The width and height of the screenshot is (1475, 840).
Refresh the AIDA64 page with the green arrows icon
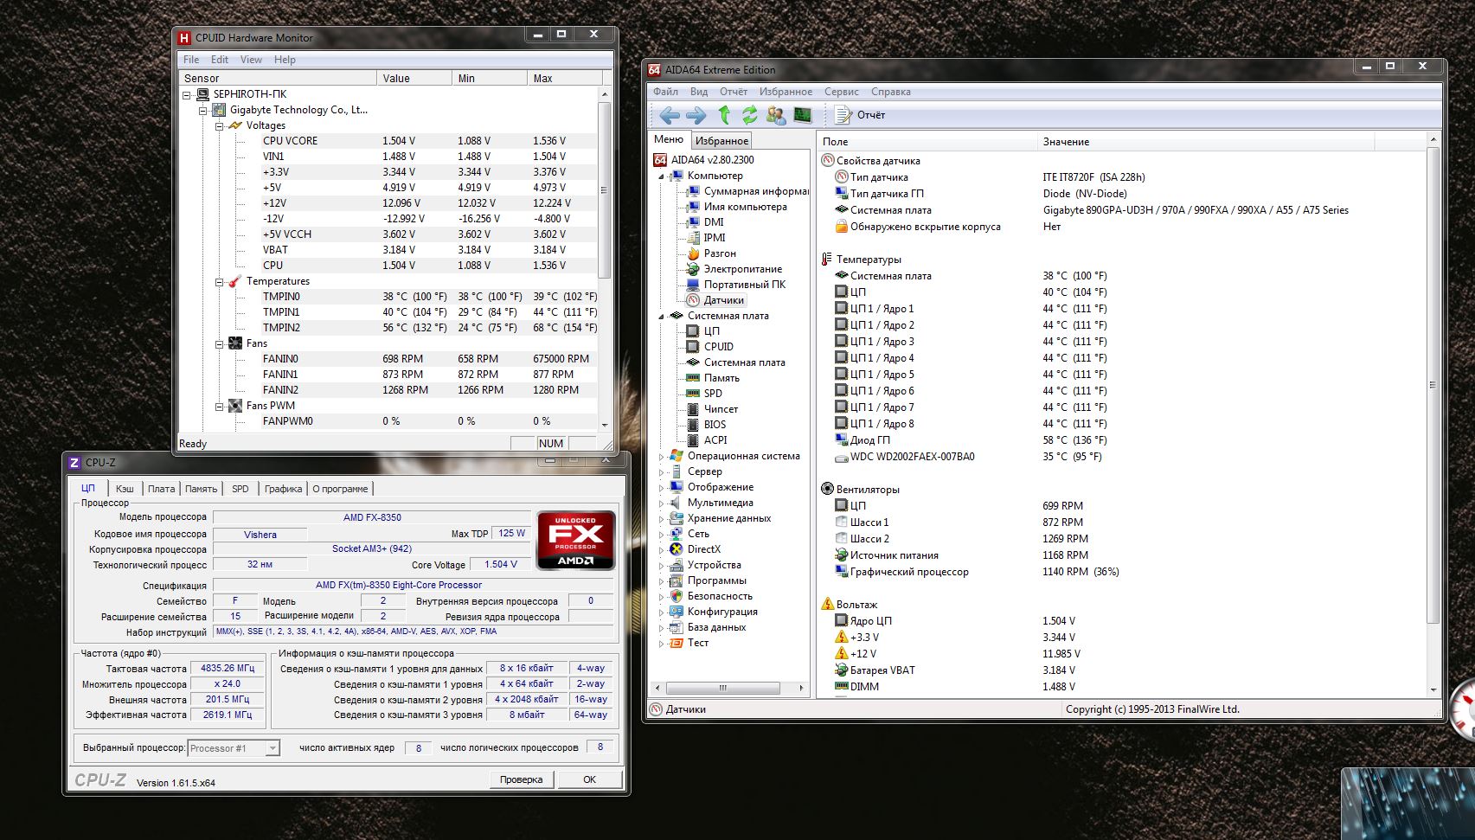(x=749, y=115)
